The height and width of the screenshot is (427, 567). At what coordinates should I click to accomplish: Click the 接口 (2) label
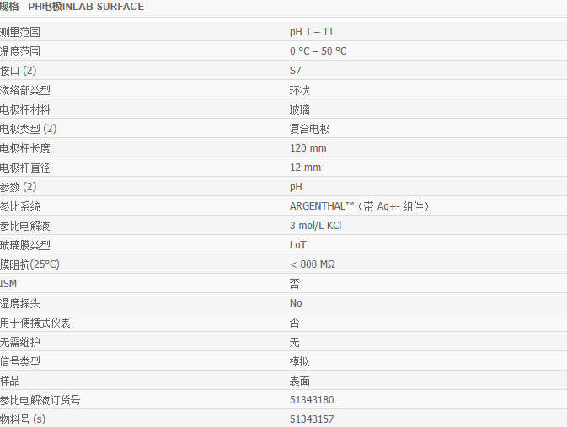coord(18,71)
